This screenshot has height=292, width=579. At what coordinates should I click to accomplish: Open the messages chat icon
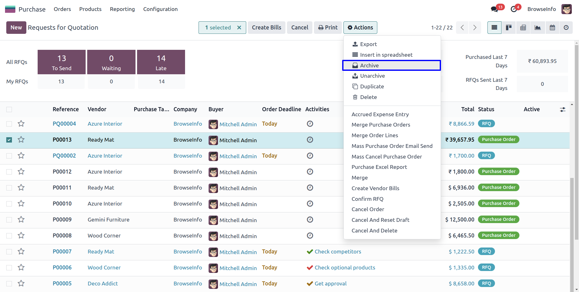(x=495, y=9)
